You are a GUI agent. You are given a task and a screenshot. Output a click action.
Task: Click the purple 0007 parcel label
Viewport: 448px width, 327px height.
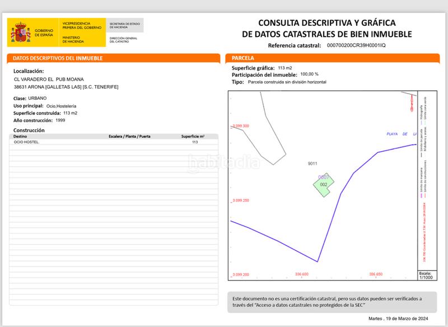click(x=323, y=177)
